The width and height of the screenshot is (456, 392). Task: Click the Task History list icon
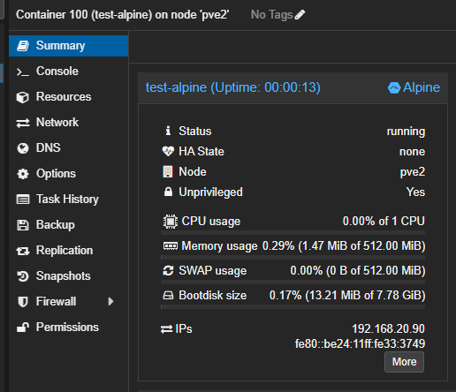click(x=23, y=200)
